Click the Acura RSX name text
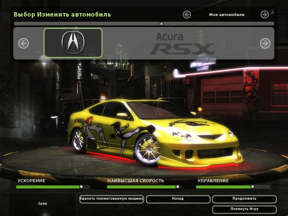 click(x=182, y=44)
